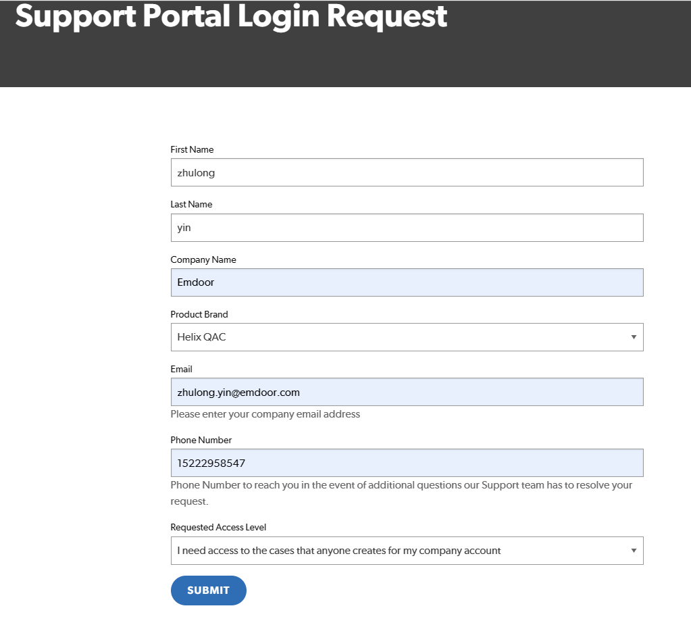Click the Company Name label

point(203,259)
